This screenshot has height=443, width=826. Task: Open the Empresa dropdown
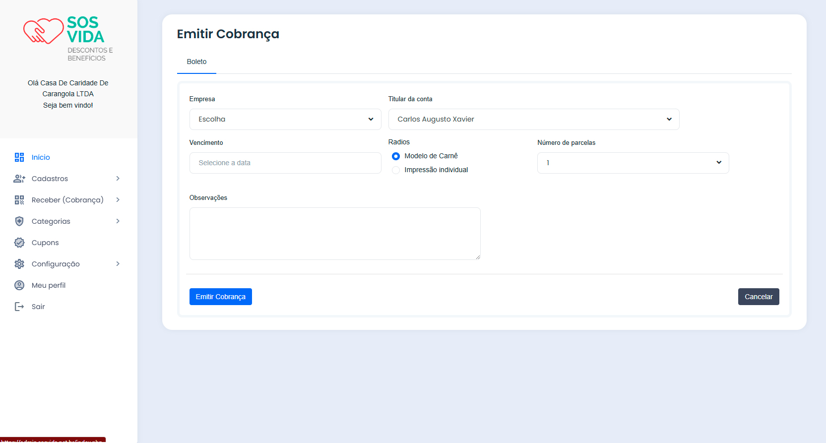pyautogui.click(x=285, y=120)
